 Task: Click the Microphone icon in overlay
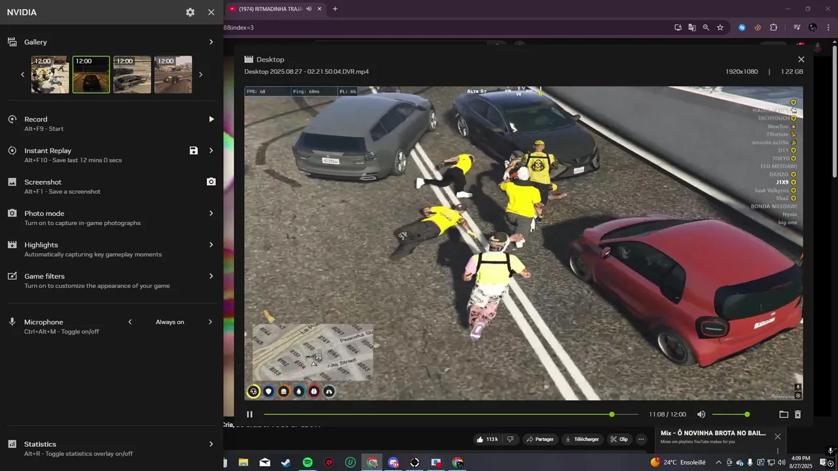(12, 322)
